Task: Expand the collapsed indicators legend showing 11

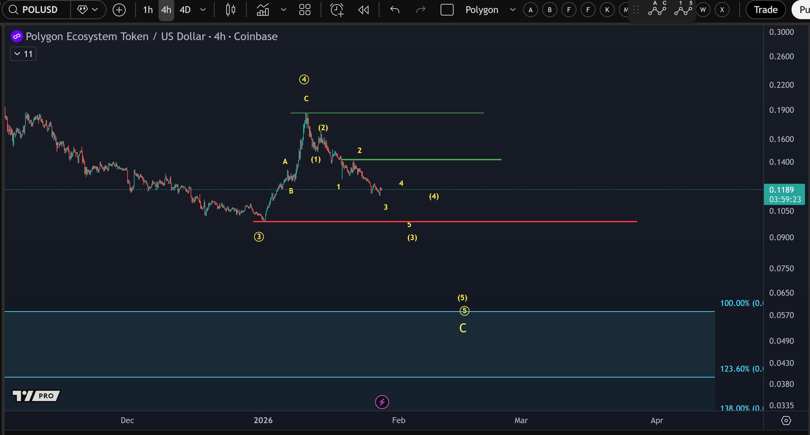Action: (23, 54)
